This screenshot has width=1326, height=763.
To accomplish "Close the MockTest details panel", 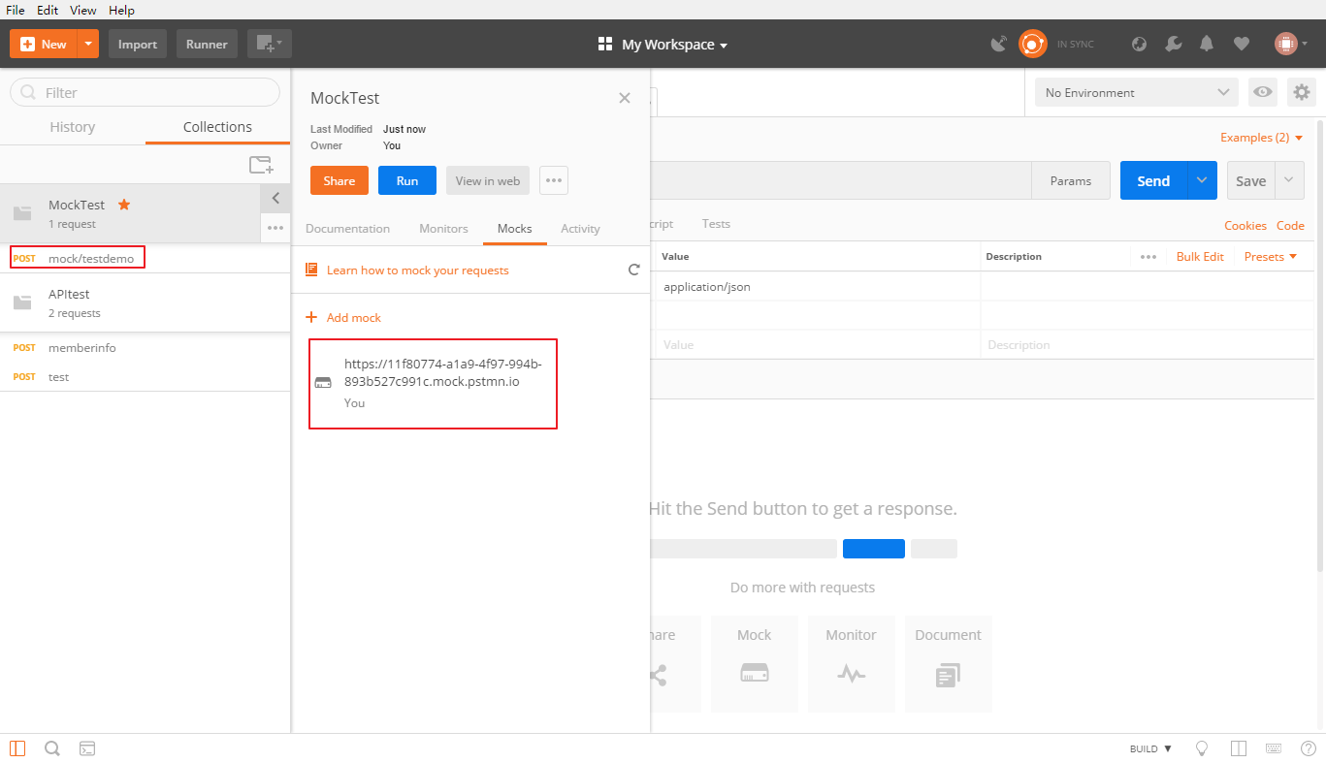I will (x=625, y=98).
